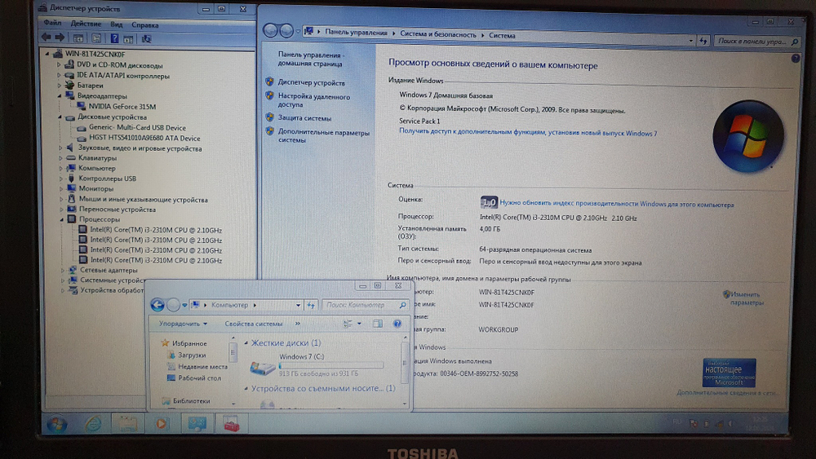Open the explorer address bar history dropdown
The image size is (816, 459).
coord(298,305)
